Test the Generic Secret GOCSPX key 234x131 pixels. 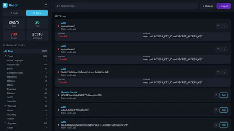224,95
